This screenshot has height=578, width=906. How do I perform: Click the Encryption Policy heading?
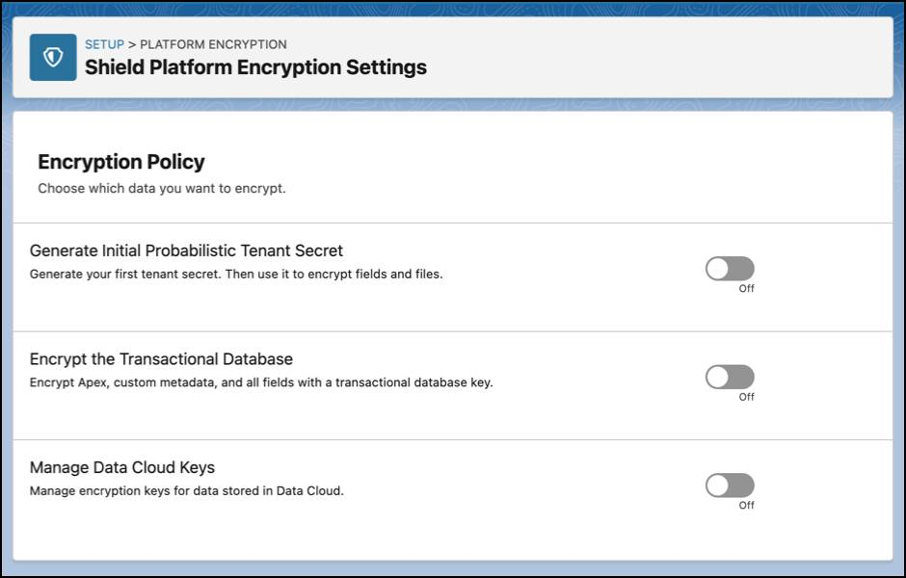pyautogui.click(x=121, y=162)
